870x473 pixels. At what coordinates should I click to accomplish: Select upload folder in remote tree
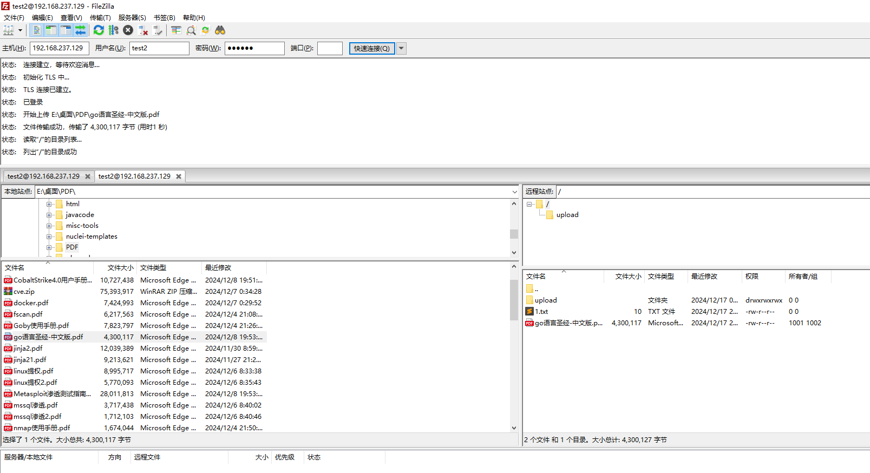[567, 215]
